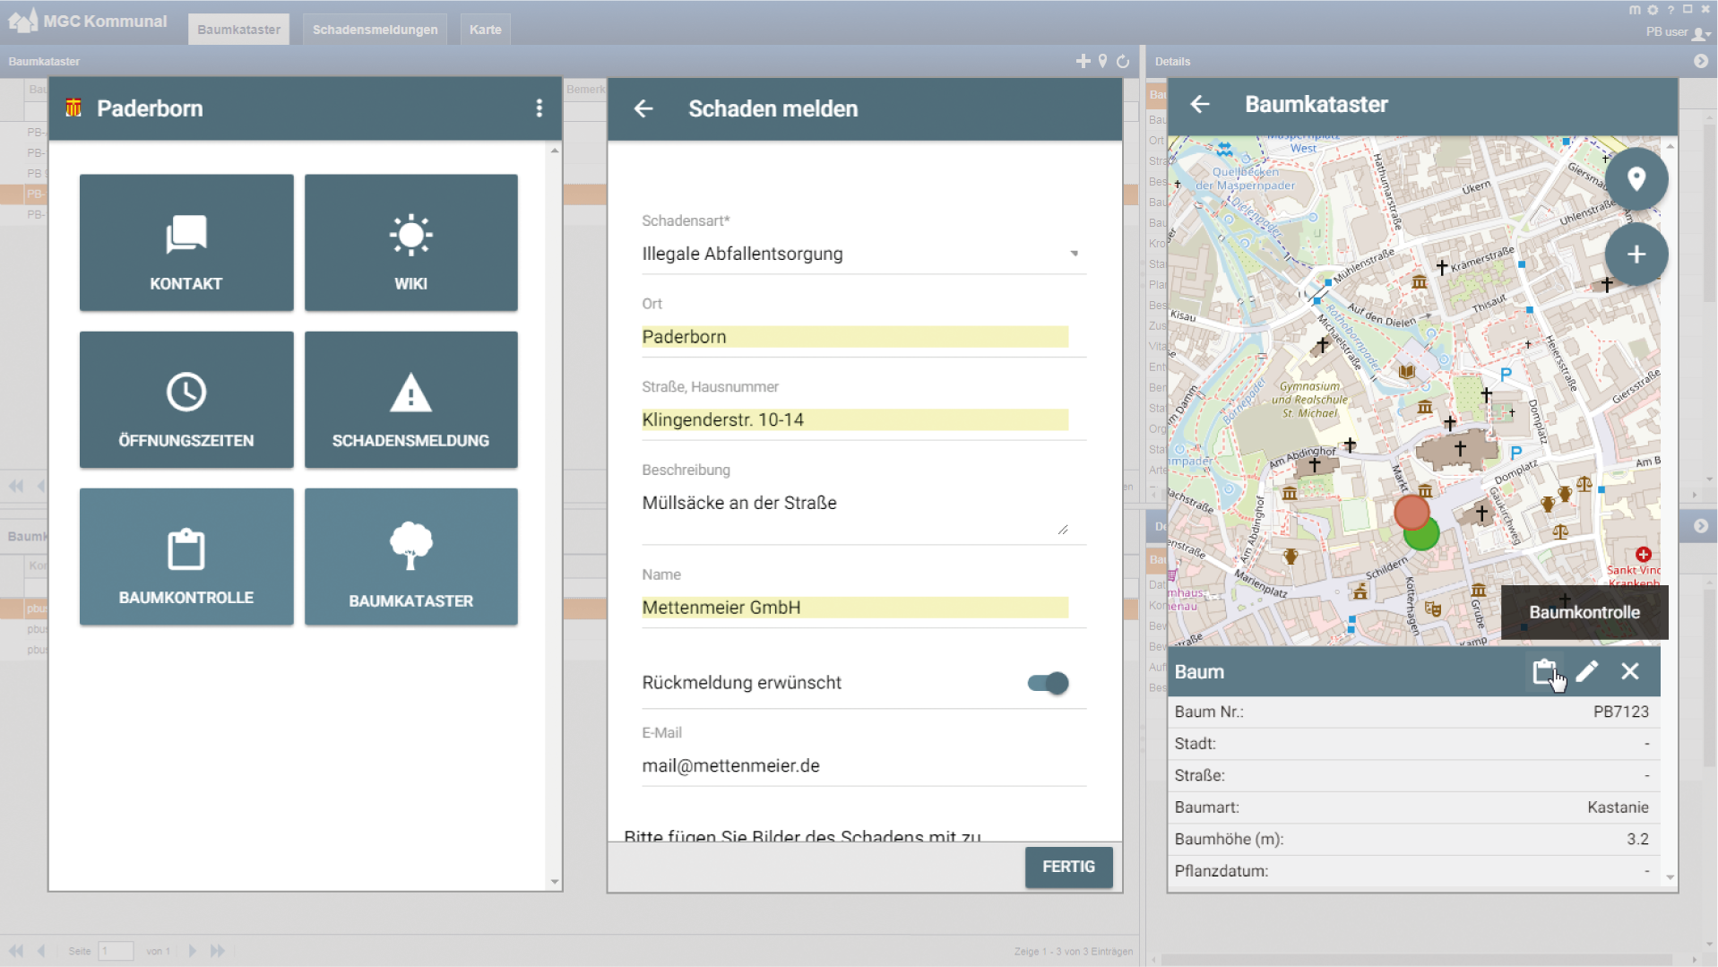This screenshot has width=1718, height=967.
Task: Click the Paderborn coat of arms icon
Action: pyautogui.click(x=73, y=108)
